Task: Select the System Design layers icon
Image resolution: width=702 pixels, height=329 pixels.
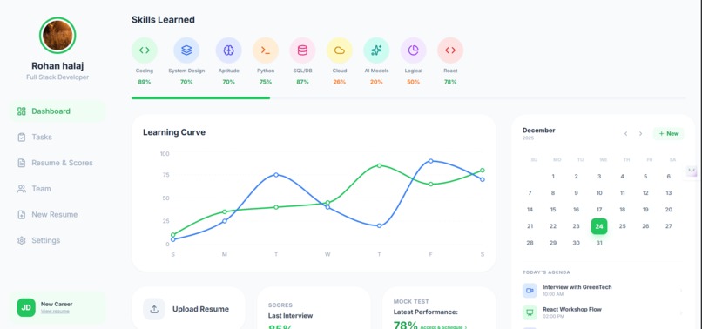Action: point(186,50)
